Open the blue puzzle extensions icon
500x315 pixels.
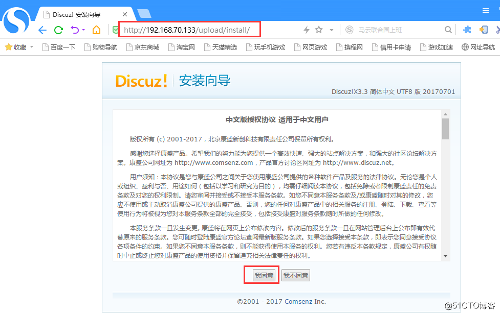tap(467, 30)
